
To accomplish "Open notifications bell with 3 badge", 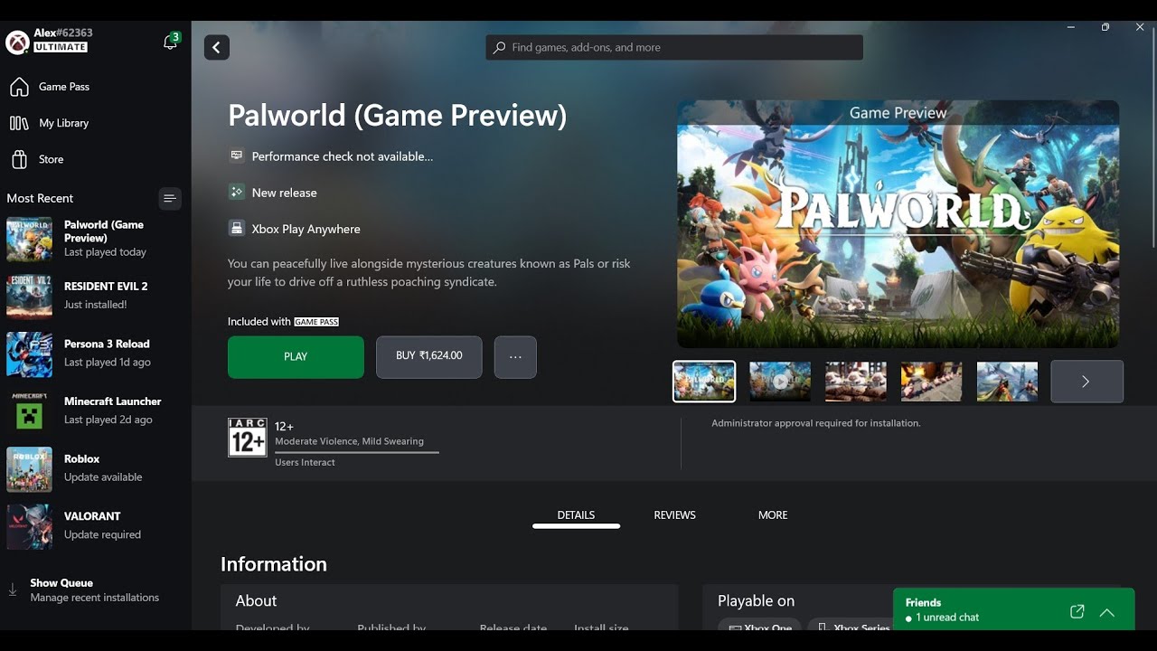I will (x=170, y=42).
